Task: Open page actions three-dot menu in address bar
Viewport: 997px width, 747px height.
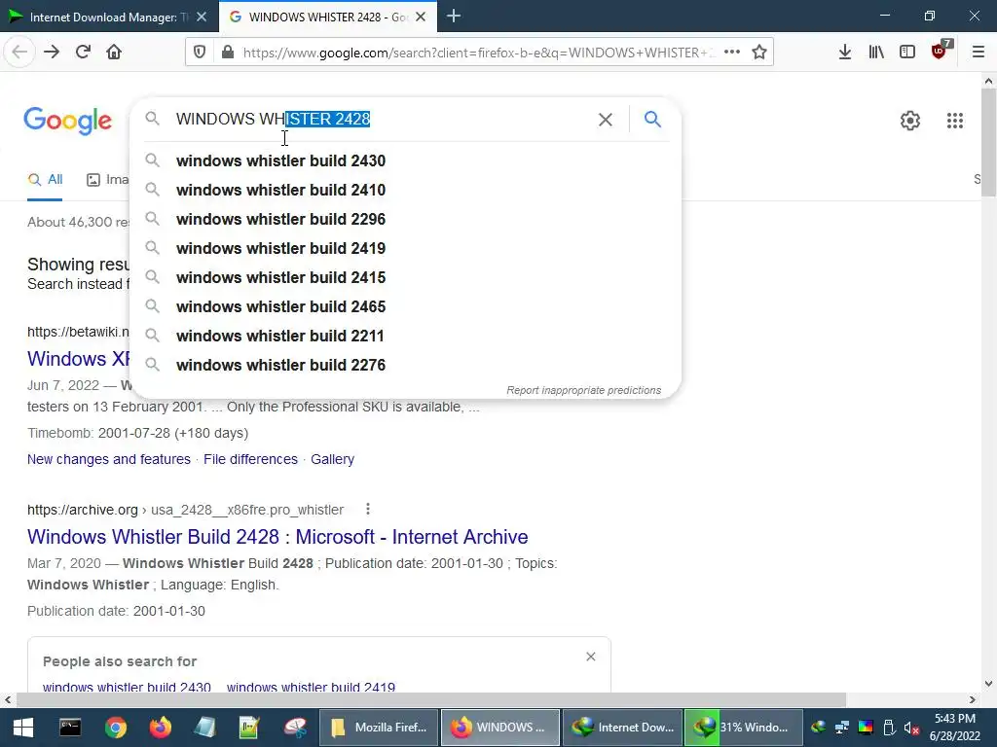Action: (x=732, y=53)
